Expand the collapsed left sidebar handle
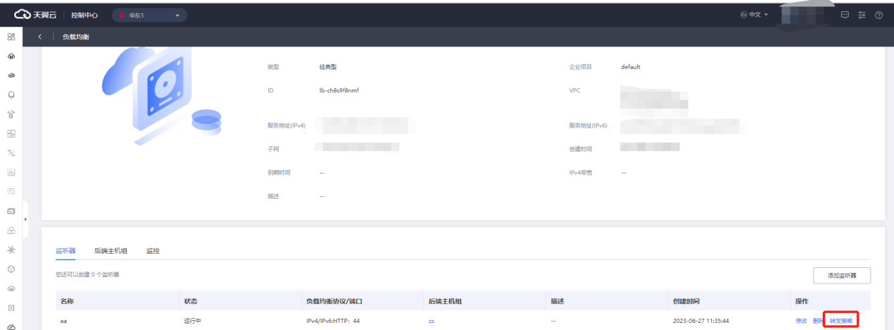This screenshot has width=894, height=330. tap(25, 219)
